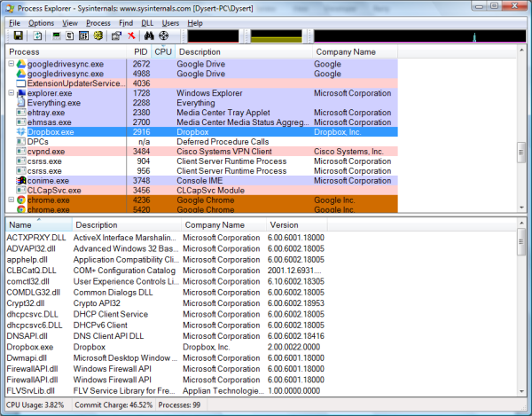The height and width of the screenshot is (416, 532).
Task: Toggle Show Process Tree toolbar icon
Action: (70, 35)
